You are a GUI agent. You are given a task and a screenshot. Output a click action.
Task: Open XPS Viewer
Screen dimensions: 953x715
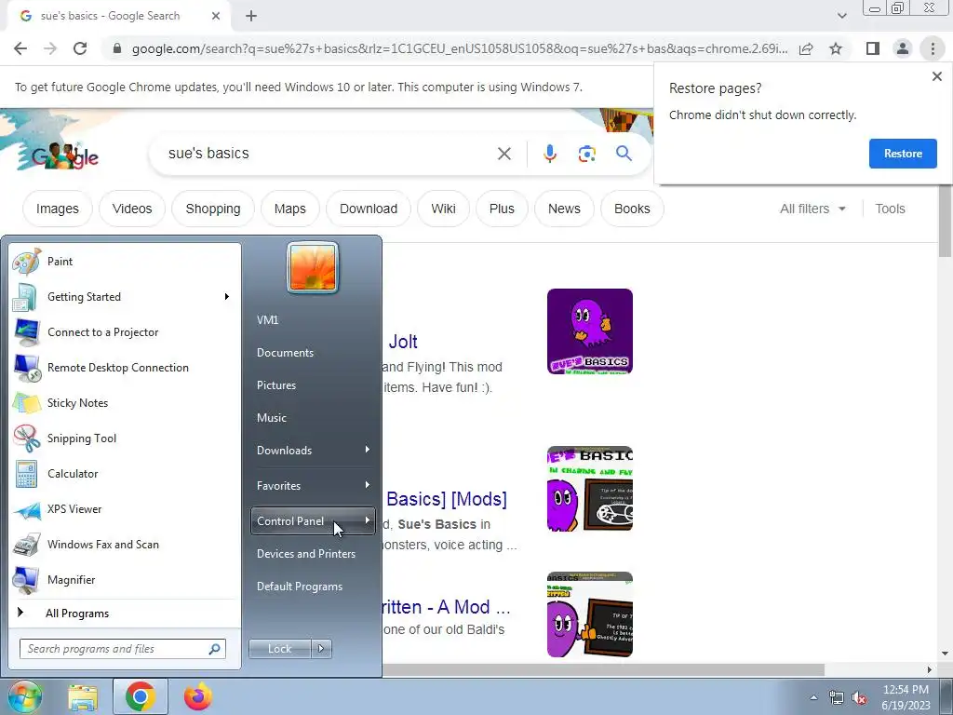point(125,509)
